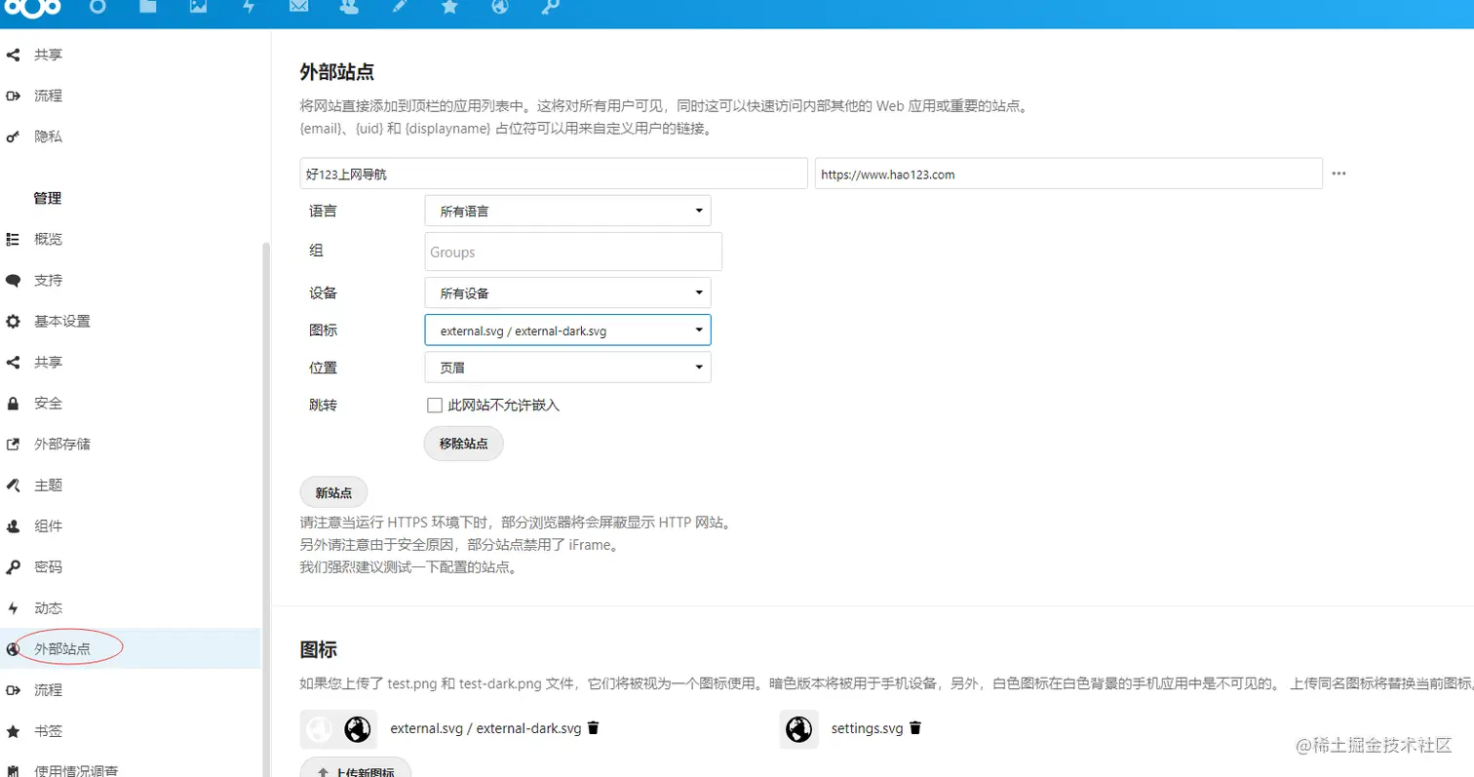Viewport: 1474px width, 777px height.
Task: Focus the URL field containing https://www.hao123.com
Action: pyautogui.click(x=1068, y=174)
